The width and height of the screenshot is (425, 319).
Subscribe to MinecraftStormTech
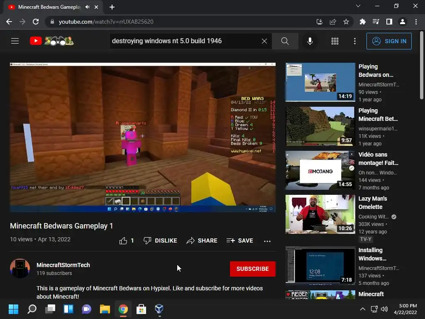pos(253,269)
